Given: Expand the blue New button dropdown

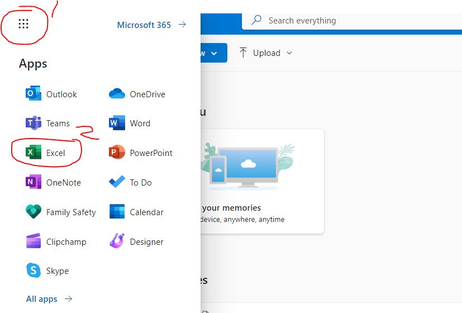Looking at the screenshot, I should [x=214, y=53].
